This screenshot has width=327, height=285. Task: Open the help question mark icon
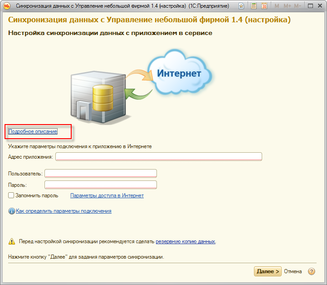tap(312, 271)
